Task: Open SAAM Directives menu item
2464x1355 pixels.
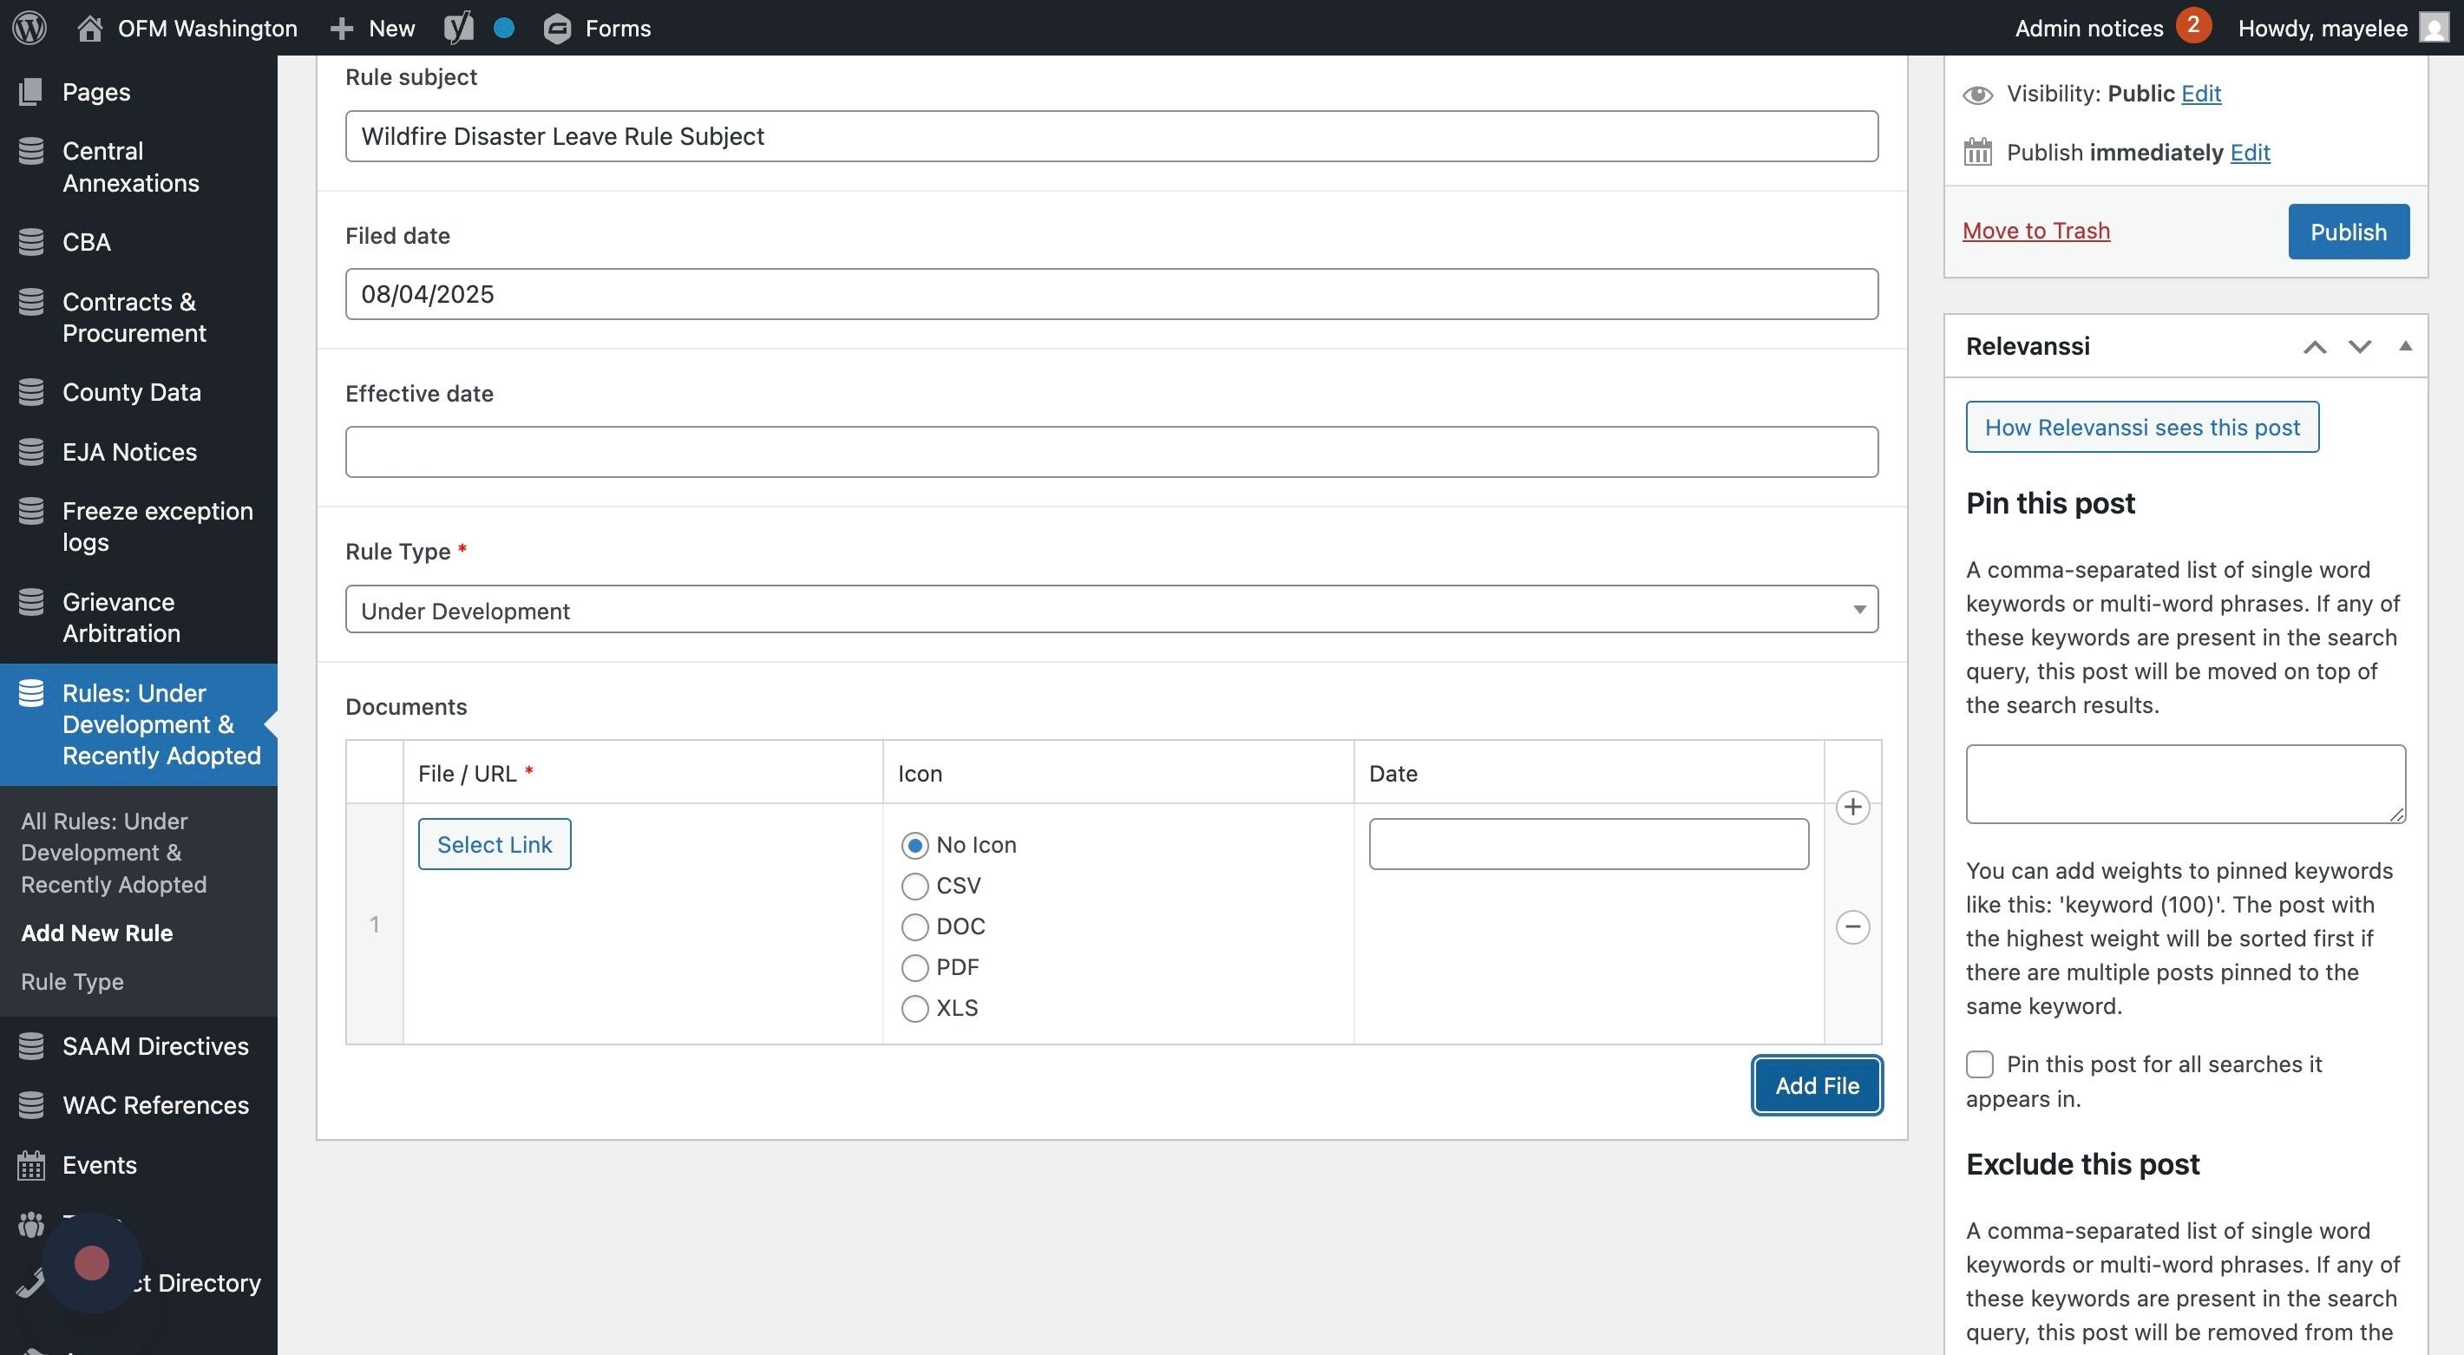Action: click(155, 1046)
